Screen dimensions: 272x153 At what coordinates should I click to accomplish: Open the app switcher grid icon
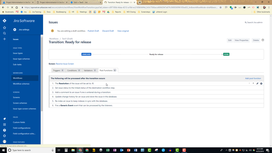click(5, 125)
